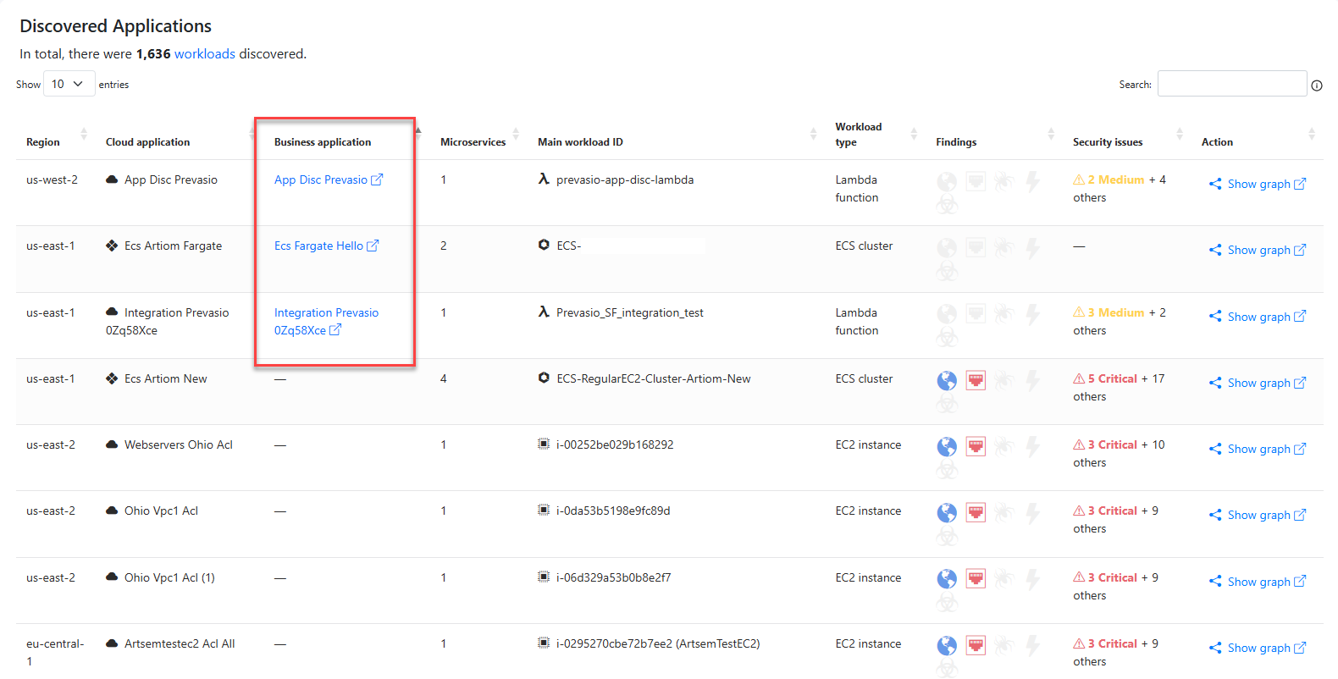
Task: Click chip icon beside i-0da53b5198e9fc89d
Action: pyautogui.click(x=544, y=511)
